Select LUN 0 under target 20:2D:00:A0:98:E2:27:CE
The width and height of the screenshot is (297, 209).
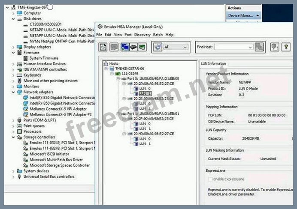click(x=145, y=89)
